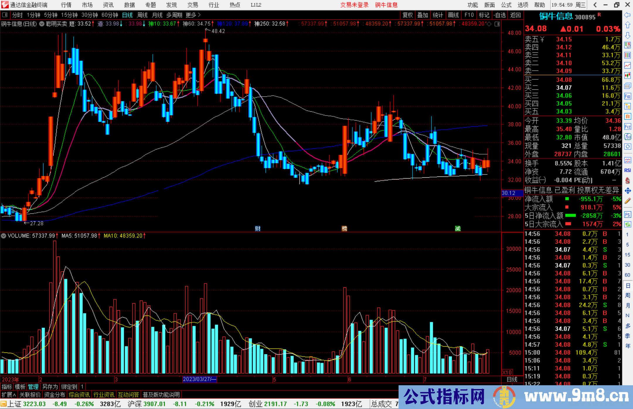Open the 综合资讯 tab

pos(79,395)
